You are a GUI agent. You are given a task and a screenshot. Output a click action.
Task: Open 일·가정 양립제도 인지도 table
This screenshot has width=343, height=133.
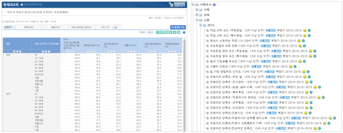(236, 71)
